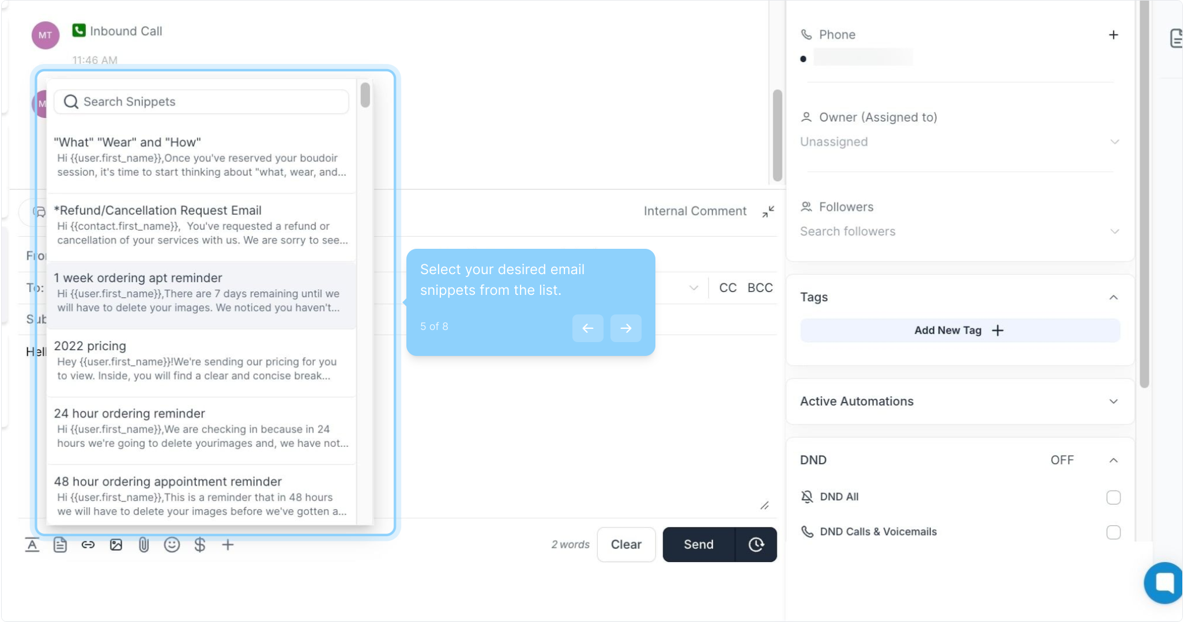Click the dollar sign payment icon
Image resolution: width=1184 pixels, height=622 pixels.
click(200, 545)
